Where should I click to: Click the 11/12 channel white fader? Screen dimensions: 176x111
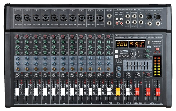[109, 91]
